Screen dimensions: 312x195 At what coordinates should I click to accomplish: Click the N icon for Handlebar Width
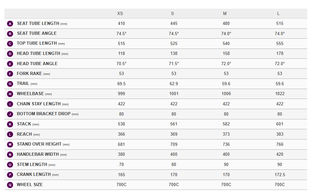[x=10, y=154]
